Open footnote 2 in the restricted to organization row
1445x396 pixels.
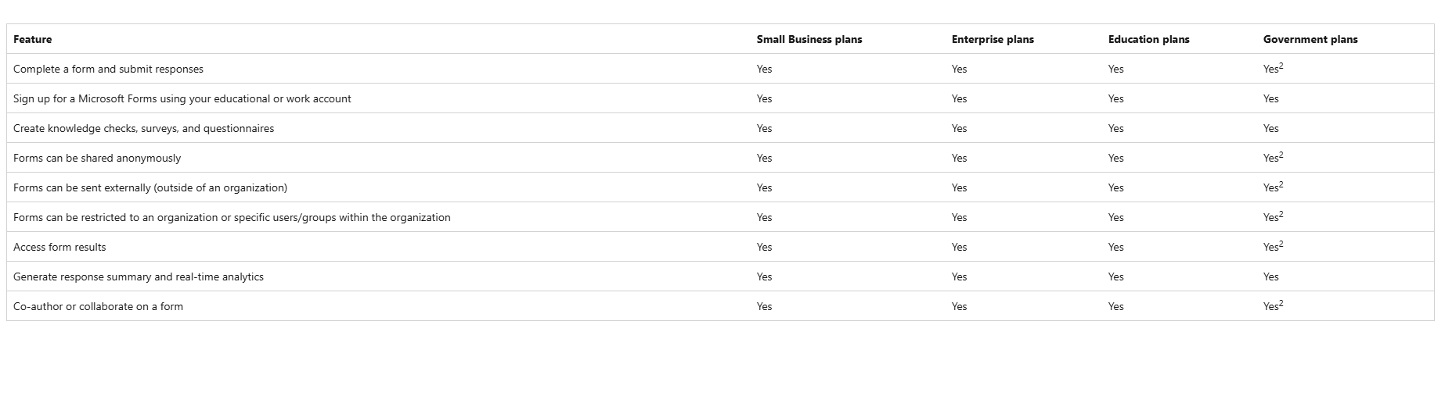pos(1281,215)
